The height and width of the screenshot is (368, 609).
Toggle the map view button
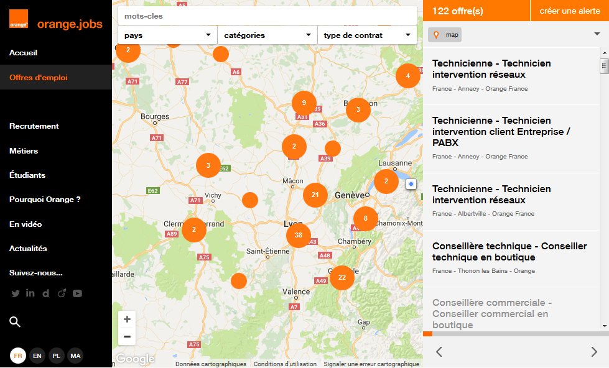[x=445, y=35]
